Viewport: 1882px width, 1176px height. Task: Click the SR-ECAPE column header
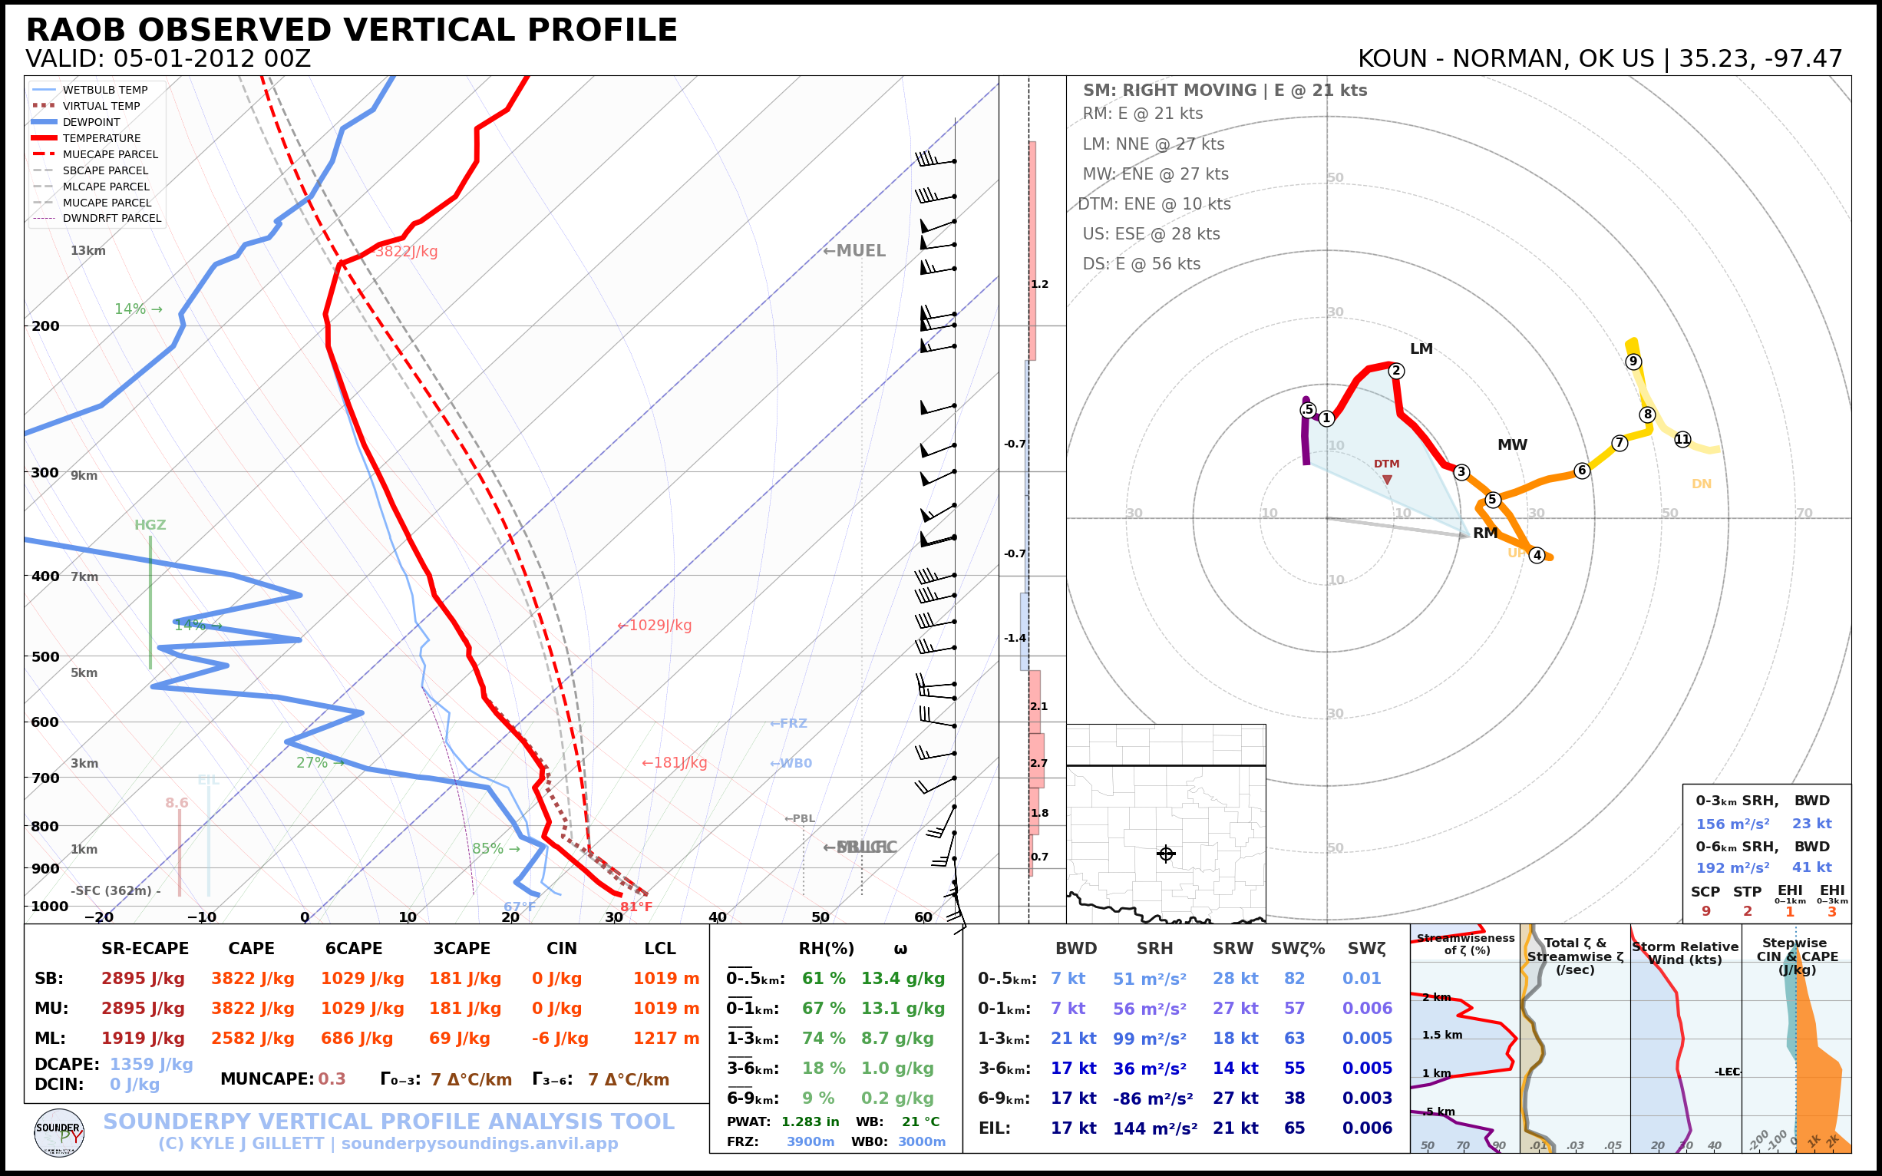[144, 948]
